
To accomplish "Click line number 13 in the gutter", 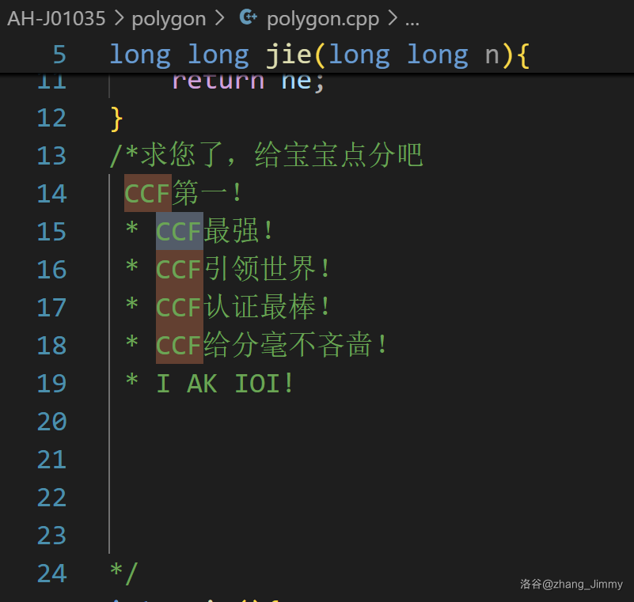I will [52, 156].
